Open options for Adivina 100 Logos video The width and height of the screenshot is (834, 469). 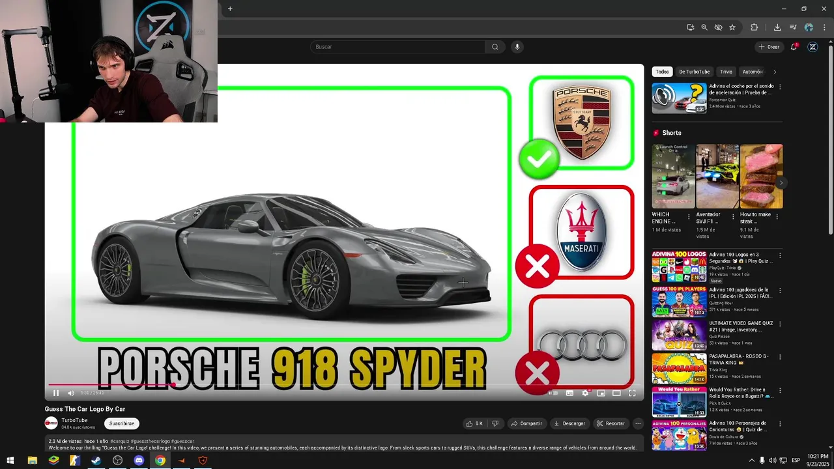click(780, 255)
